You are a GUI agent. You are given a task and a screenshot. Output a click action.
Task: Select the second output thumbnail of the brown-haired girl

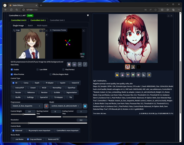133,67
